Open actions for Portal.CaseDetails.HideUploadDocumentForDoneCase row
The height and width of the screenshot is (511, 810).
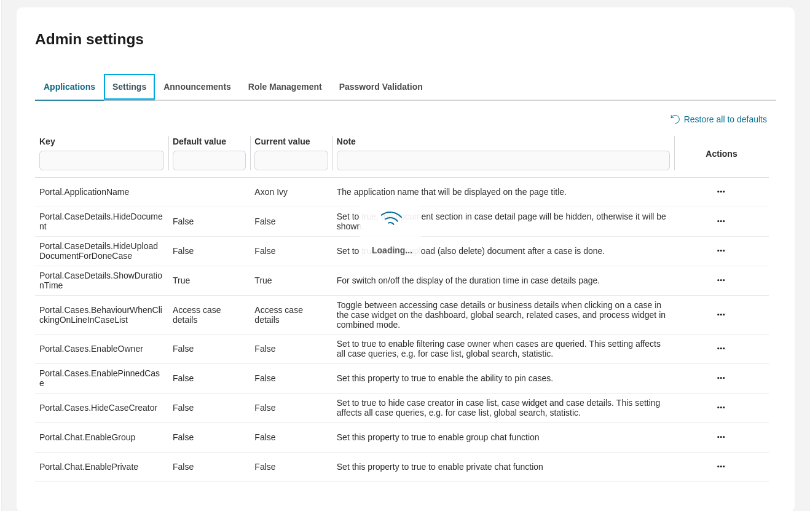pyautogui.click(x=721, y=251)
